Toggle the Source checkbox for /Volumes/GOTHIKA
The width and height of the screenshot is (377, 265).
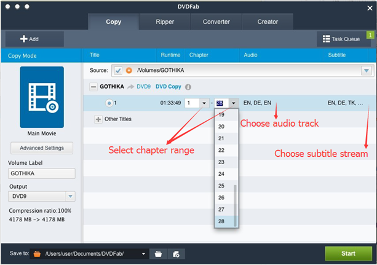pos(118,71)
